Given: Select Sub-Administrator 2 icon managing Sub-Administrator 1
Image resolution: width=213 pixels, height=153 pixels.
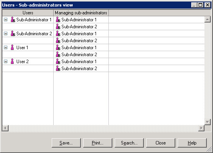Looking at the screenshot, I should 58,27.
